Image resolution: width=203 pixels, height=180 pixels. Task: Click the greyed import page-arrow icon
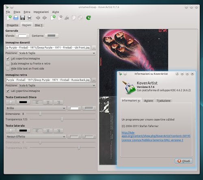pos(73,18)
